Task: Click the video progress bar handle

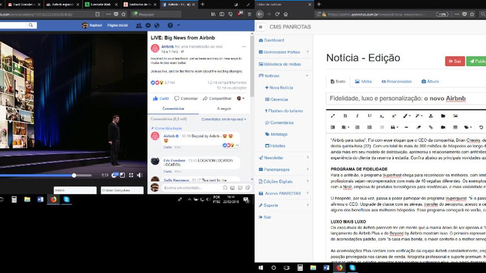Action: [74, 176]
